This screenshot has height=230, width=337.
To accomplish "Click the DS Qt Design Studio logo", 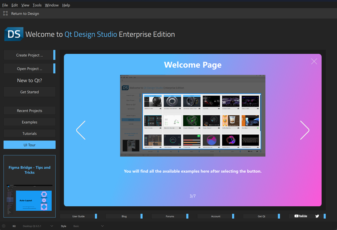I will [14, 34].
